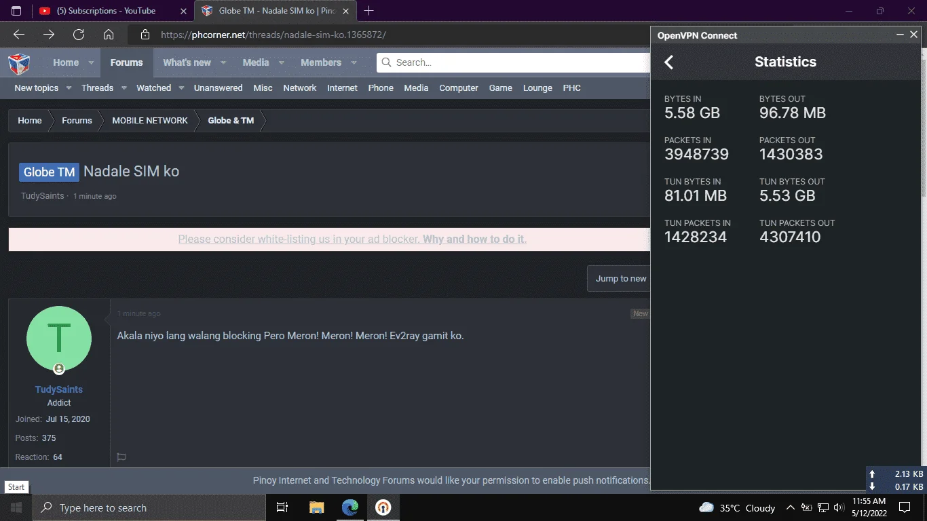Expand New topics sub-menu arrow
Viewport: 927px width, 521px height.
[x=67, y=88]
